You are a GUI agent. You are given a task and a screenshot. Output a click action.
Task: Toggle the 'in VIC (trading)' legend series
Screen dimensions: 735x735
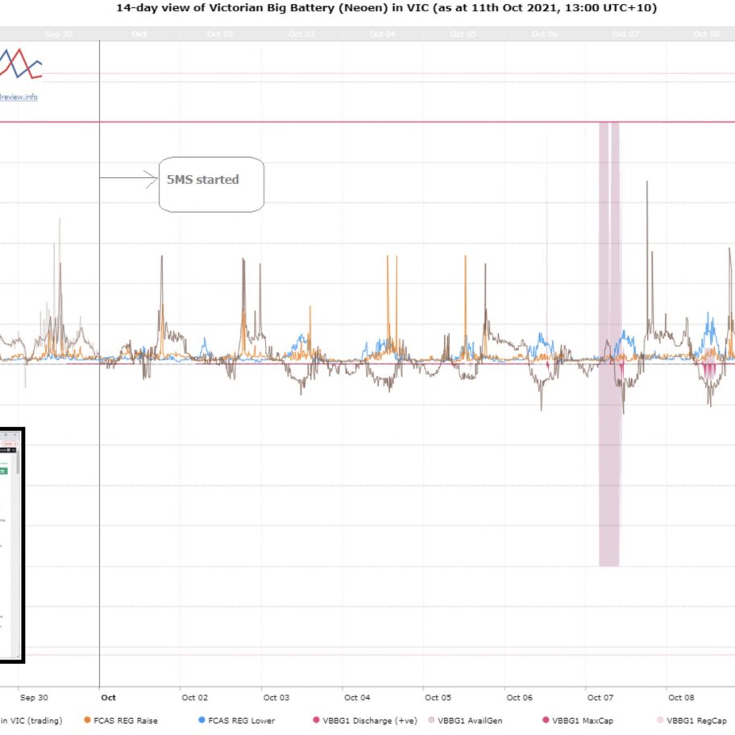(31, 720)
